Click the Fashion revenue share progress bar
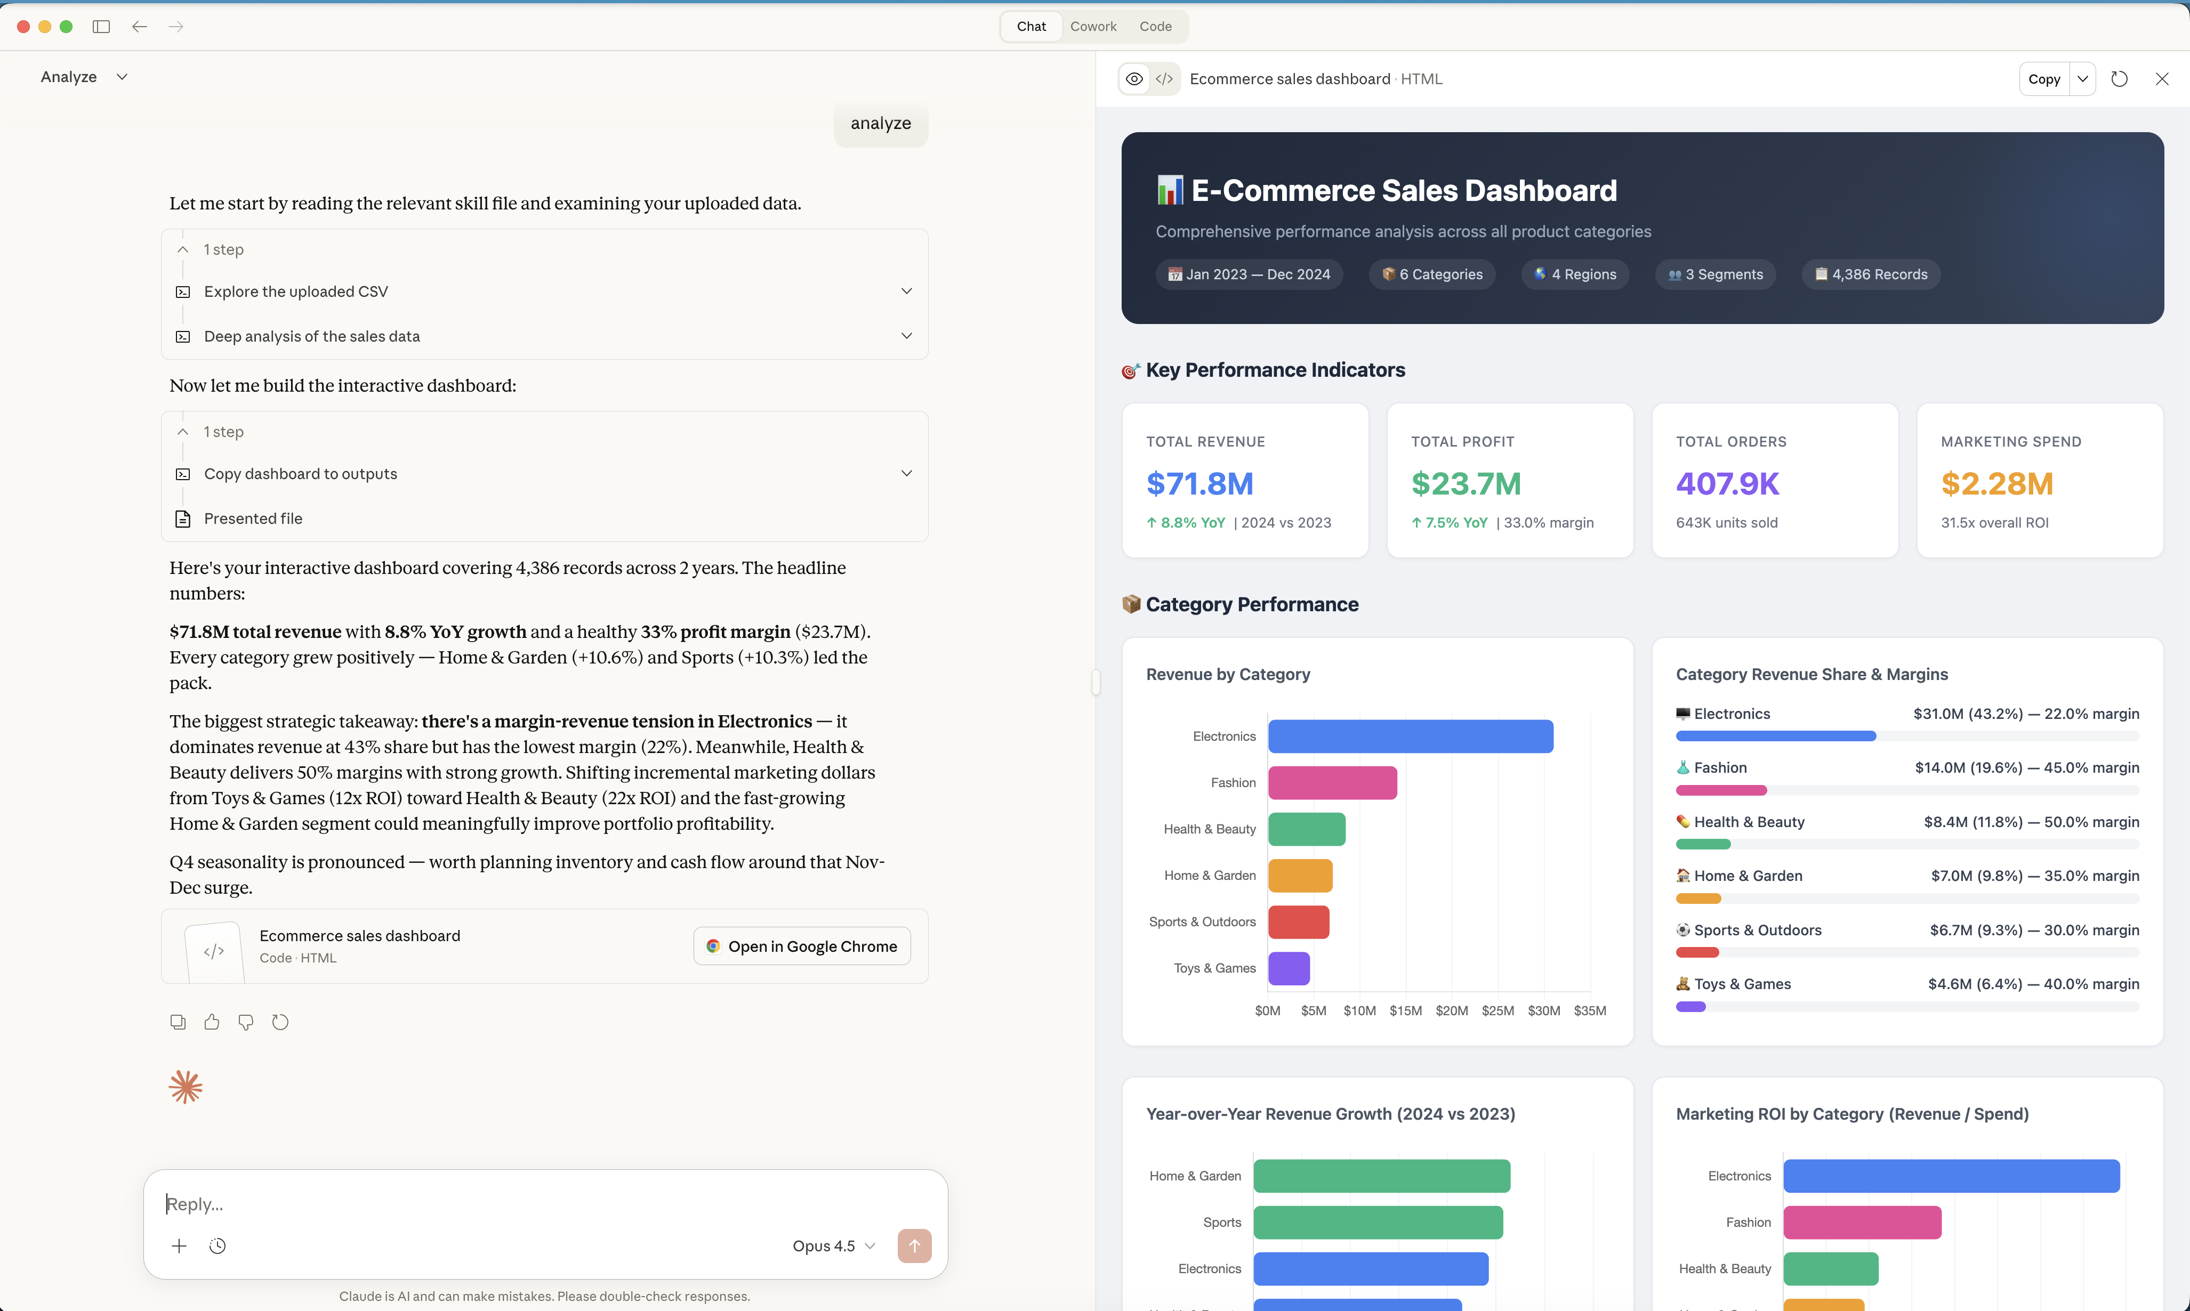 point(1907,790)
